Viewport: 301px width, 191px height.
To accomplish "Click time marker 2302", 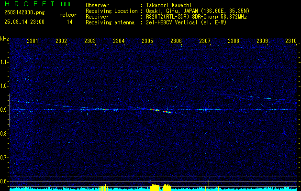I will coord(61,41).
